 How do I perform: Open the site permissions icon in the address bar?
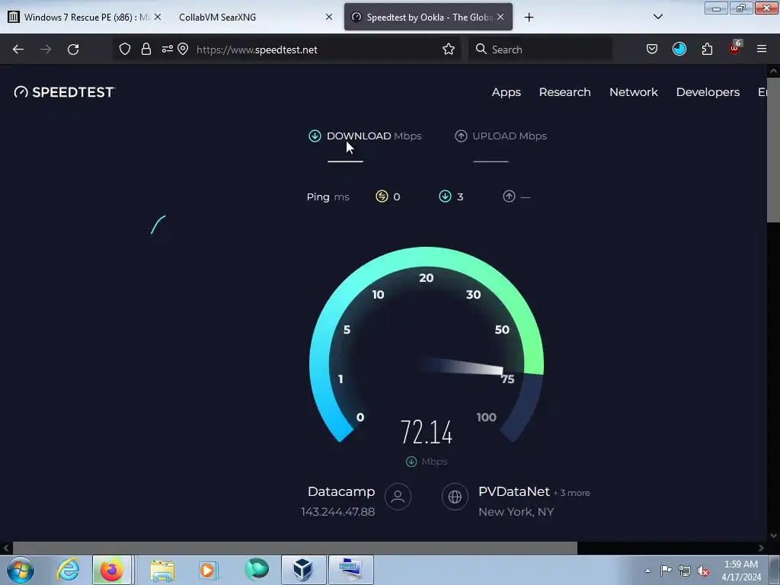click(167, 49)
